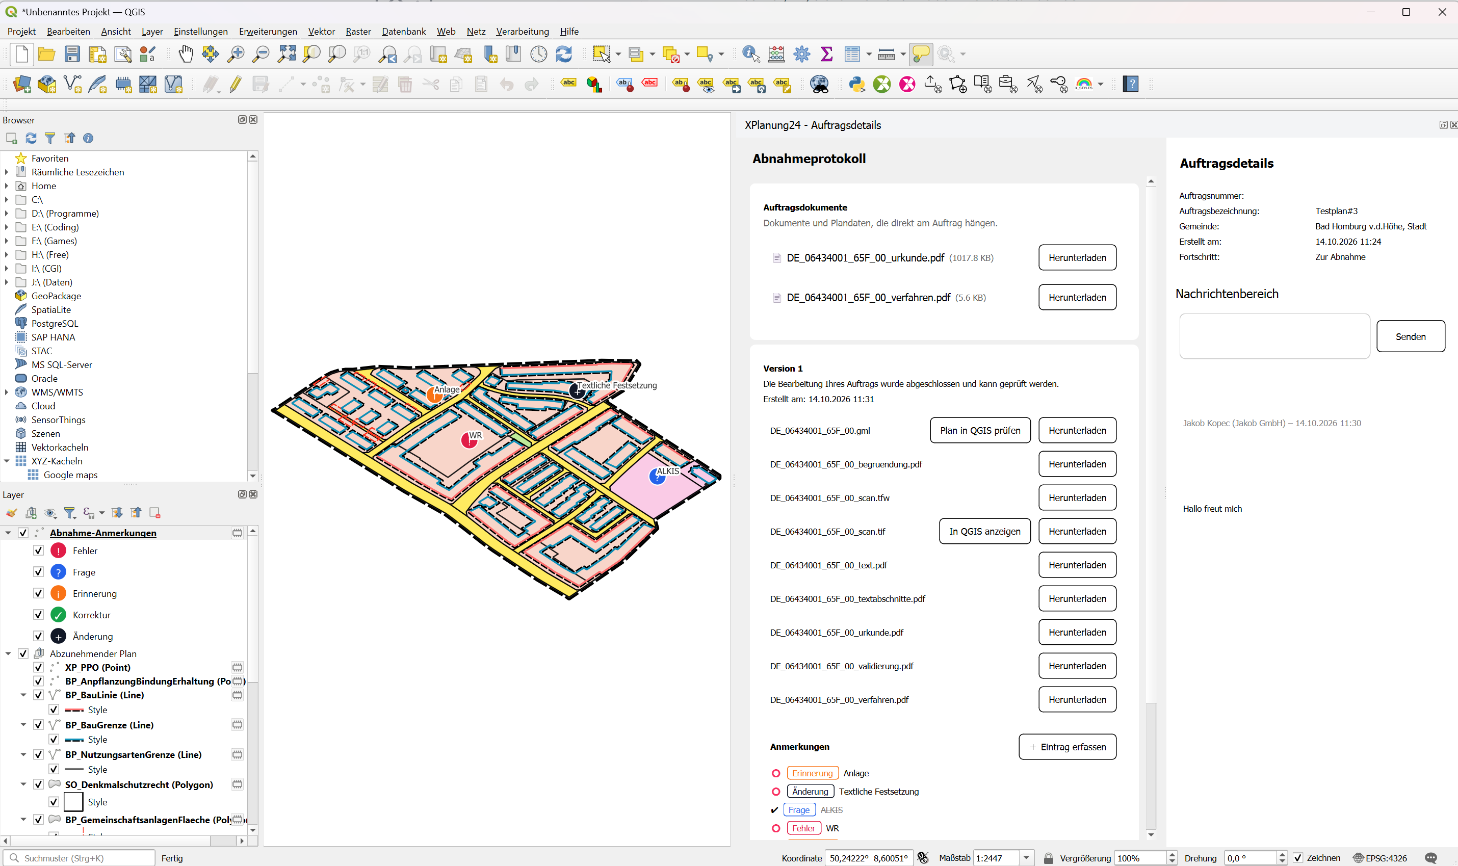Screen dimensions: 1458x866
Task: Click into the Nachrichtenbereich message field
Action: pos(1274,337)
